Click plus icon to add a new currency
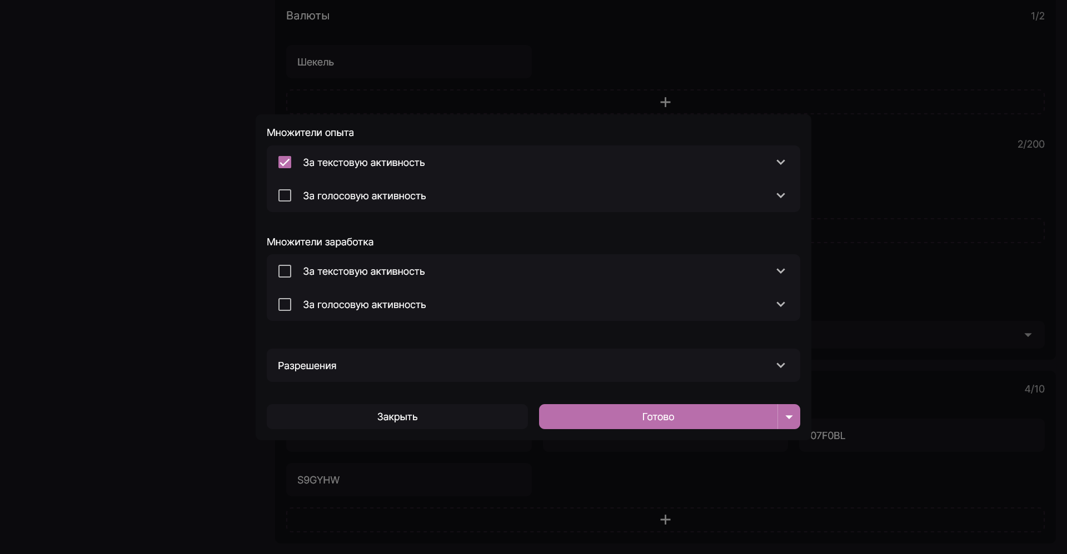 [x=665, y=102]
